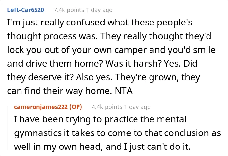
Task: Collapse the reply thread via the vertical line
Action: [7, 128]
